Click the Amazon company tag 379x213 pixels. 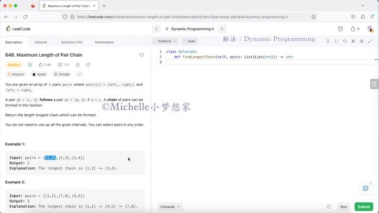pos(16,75)
